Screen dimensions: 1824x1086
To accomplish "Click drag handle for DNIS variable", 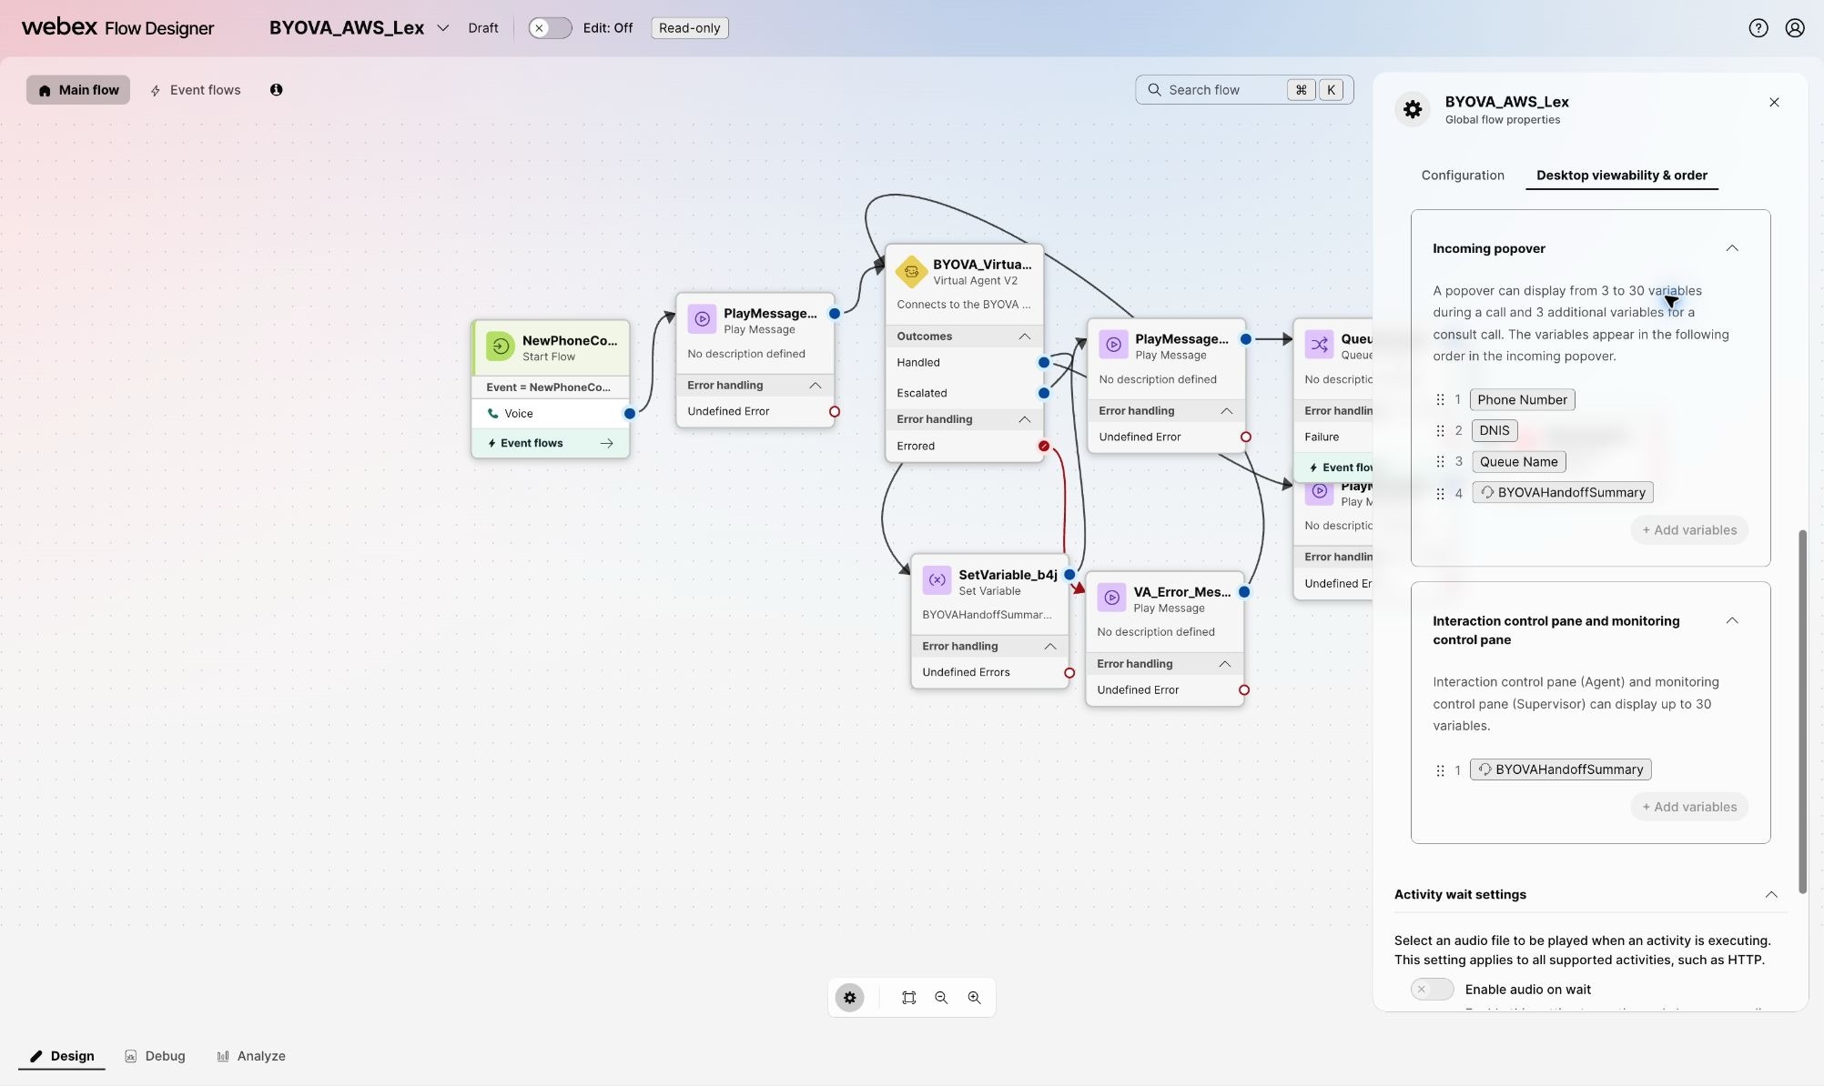I will click(x=1440, y=431).
